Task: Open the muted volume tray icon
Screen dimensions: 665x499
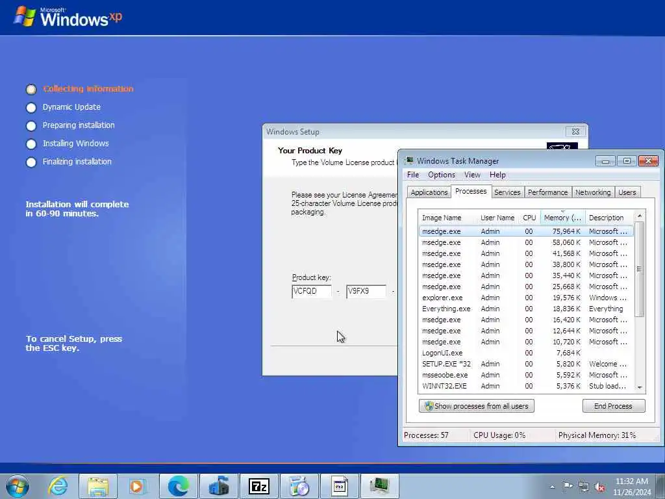Action: (x=599, y=487)
